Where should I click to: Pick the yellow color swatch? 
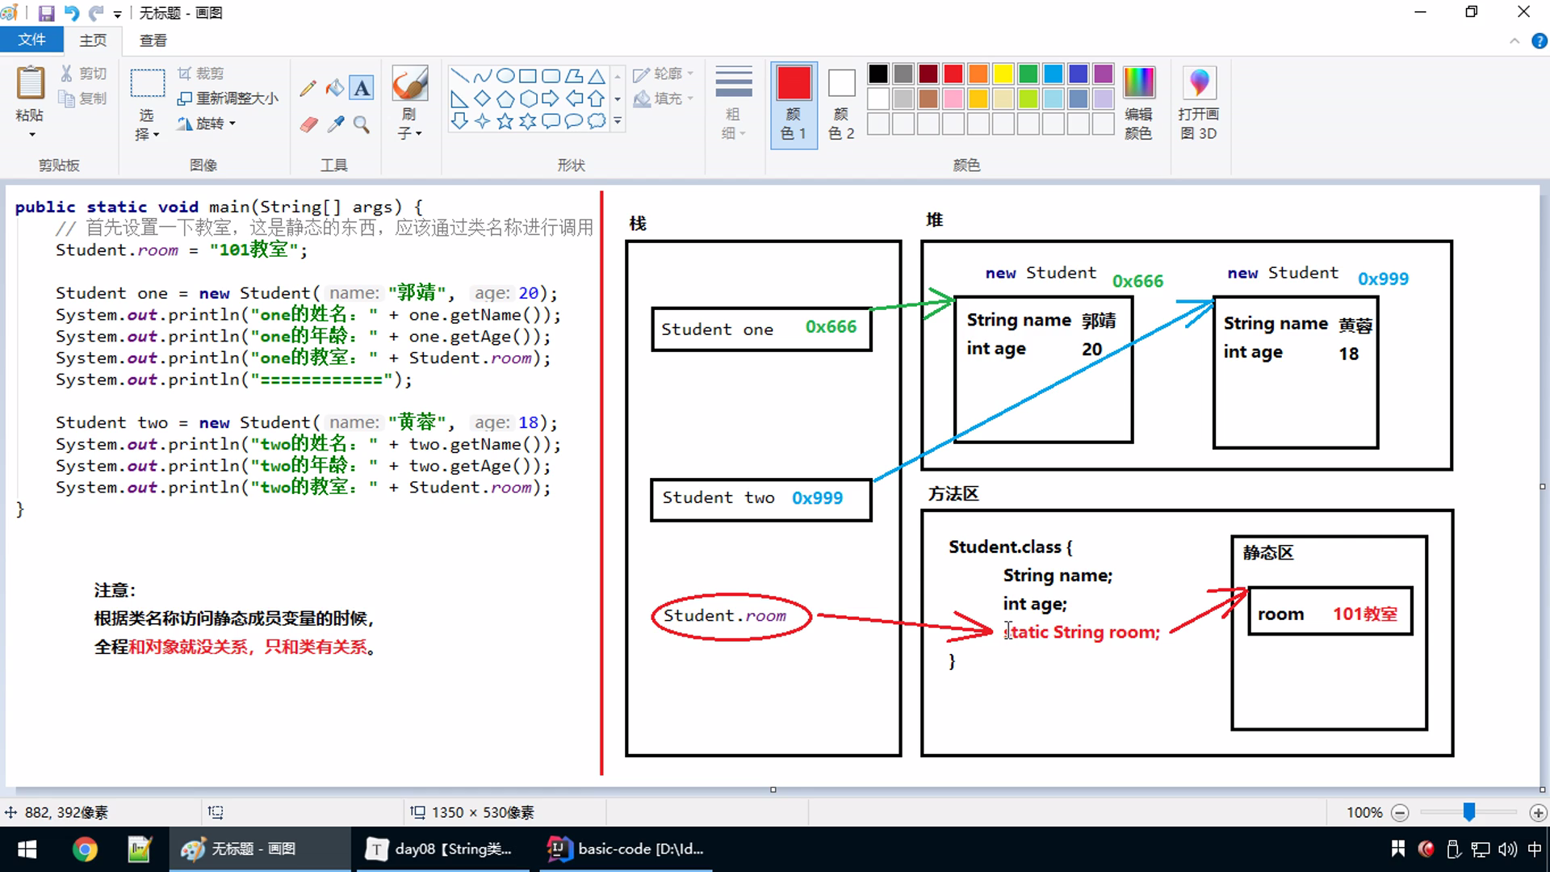[x=1003, y=74]
